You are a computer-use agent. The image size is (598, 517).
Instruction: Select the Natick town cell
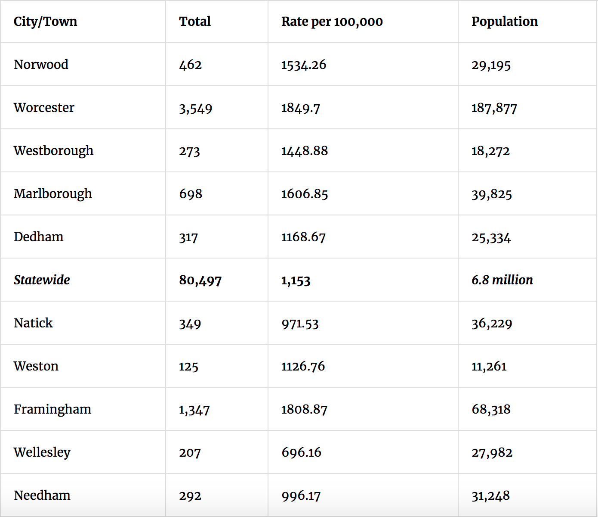[33, 323]
